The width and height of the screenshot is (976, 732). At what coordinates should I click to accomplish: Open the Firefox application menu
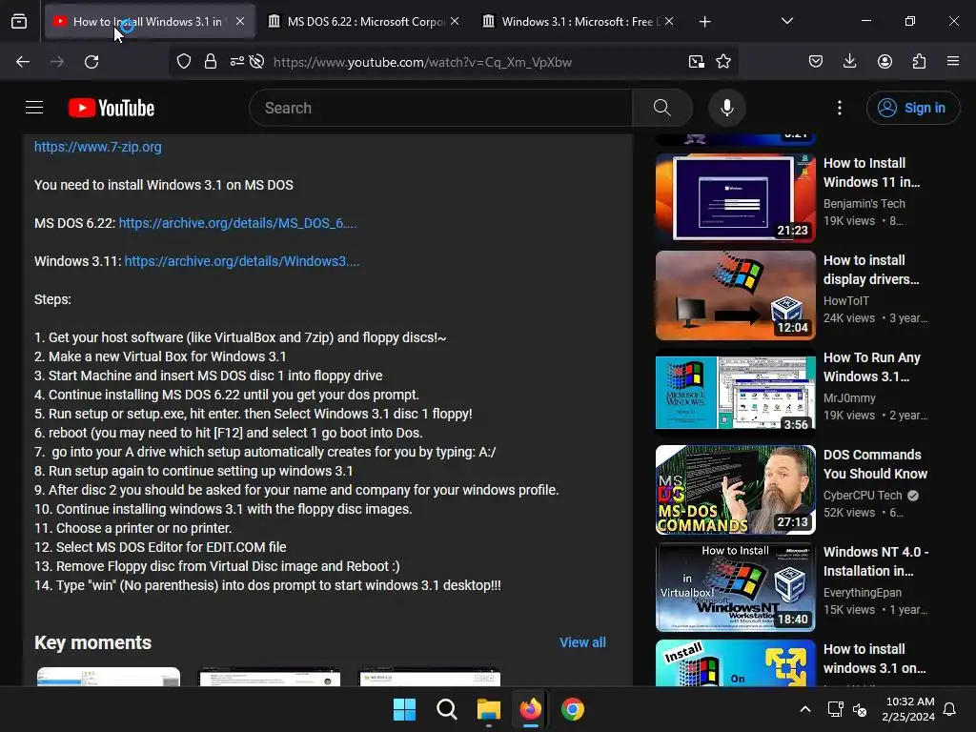click(x=953, y=62)
